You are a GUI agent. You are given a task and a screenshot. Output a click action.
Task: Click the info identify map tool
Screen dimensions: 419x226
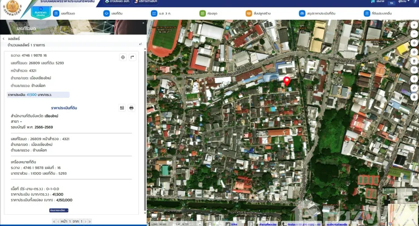pos(414,70)
